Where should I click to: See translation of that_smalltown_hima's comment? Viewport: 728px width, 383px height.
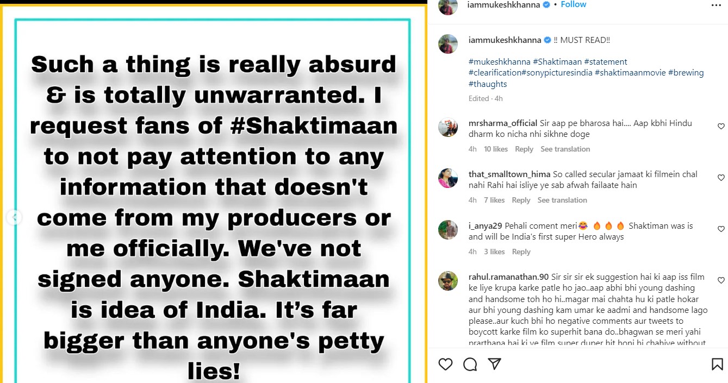click(x=562, y=200)
